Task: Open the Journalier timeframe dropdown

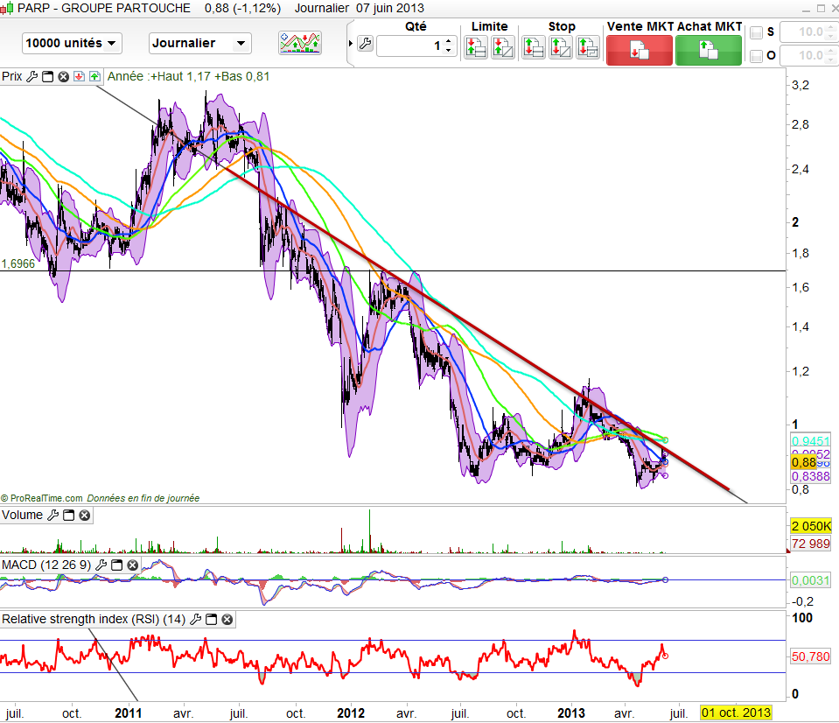Action: (x=200, y=43)
